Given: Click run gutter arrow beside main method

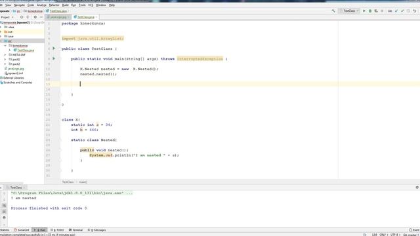Looking at the screenshot, I should [54, 58].
